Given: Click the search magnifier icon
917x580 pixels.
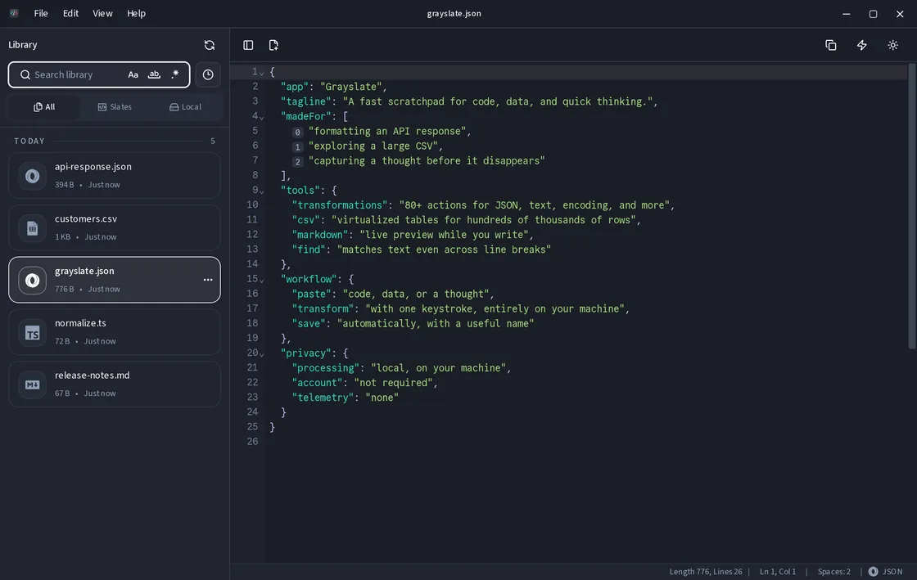Looking at the screenshot, I should click(25, 74).
